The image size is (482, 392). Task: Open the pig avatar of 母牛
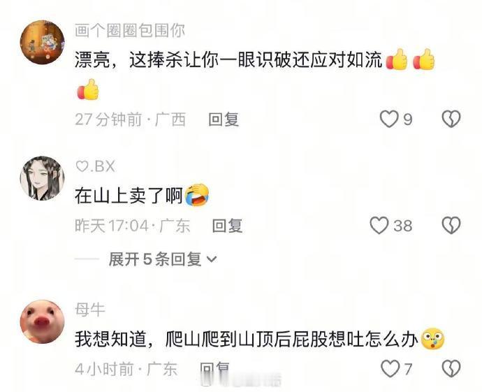(43, 321)
